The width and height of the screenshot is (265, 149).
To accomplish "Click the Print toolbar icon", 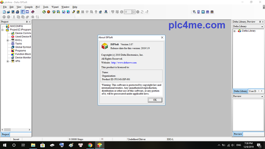I will [17, 12].
